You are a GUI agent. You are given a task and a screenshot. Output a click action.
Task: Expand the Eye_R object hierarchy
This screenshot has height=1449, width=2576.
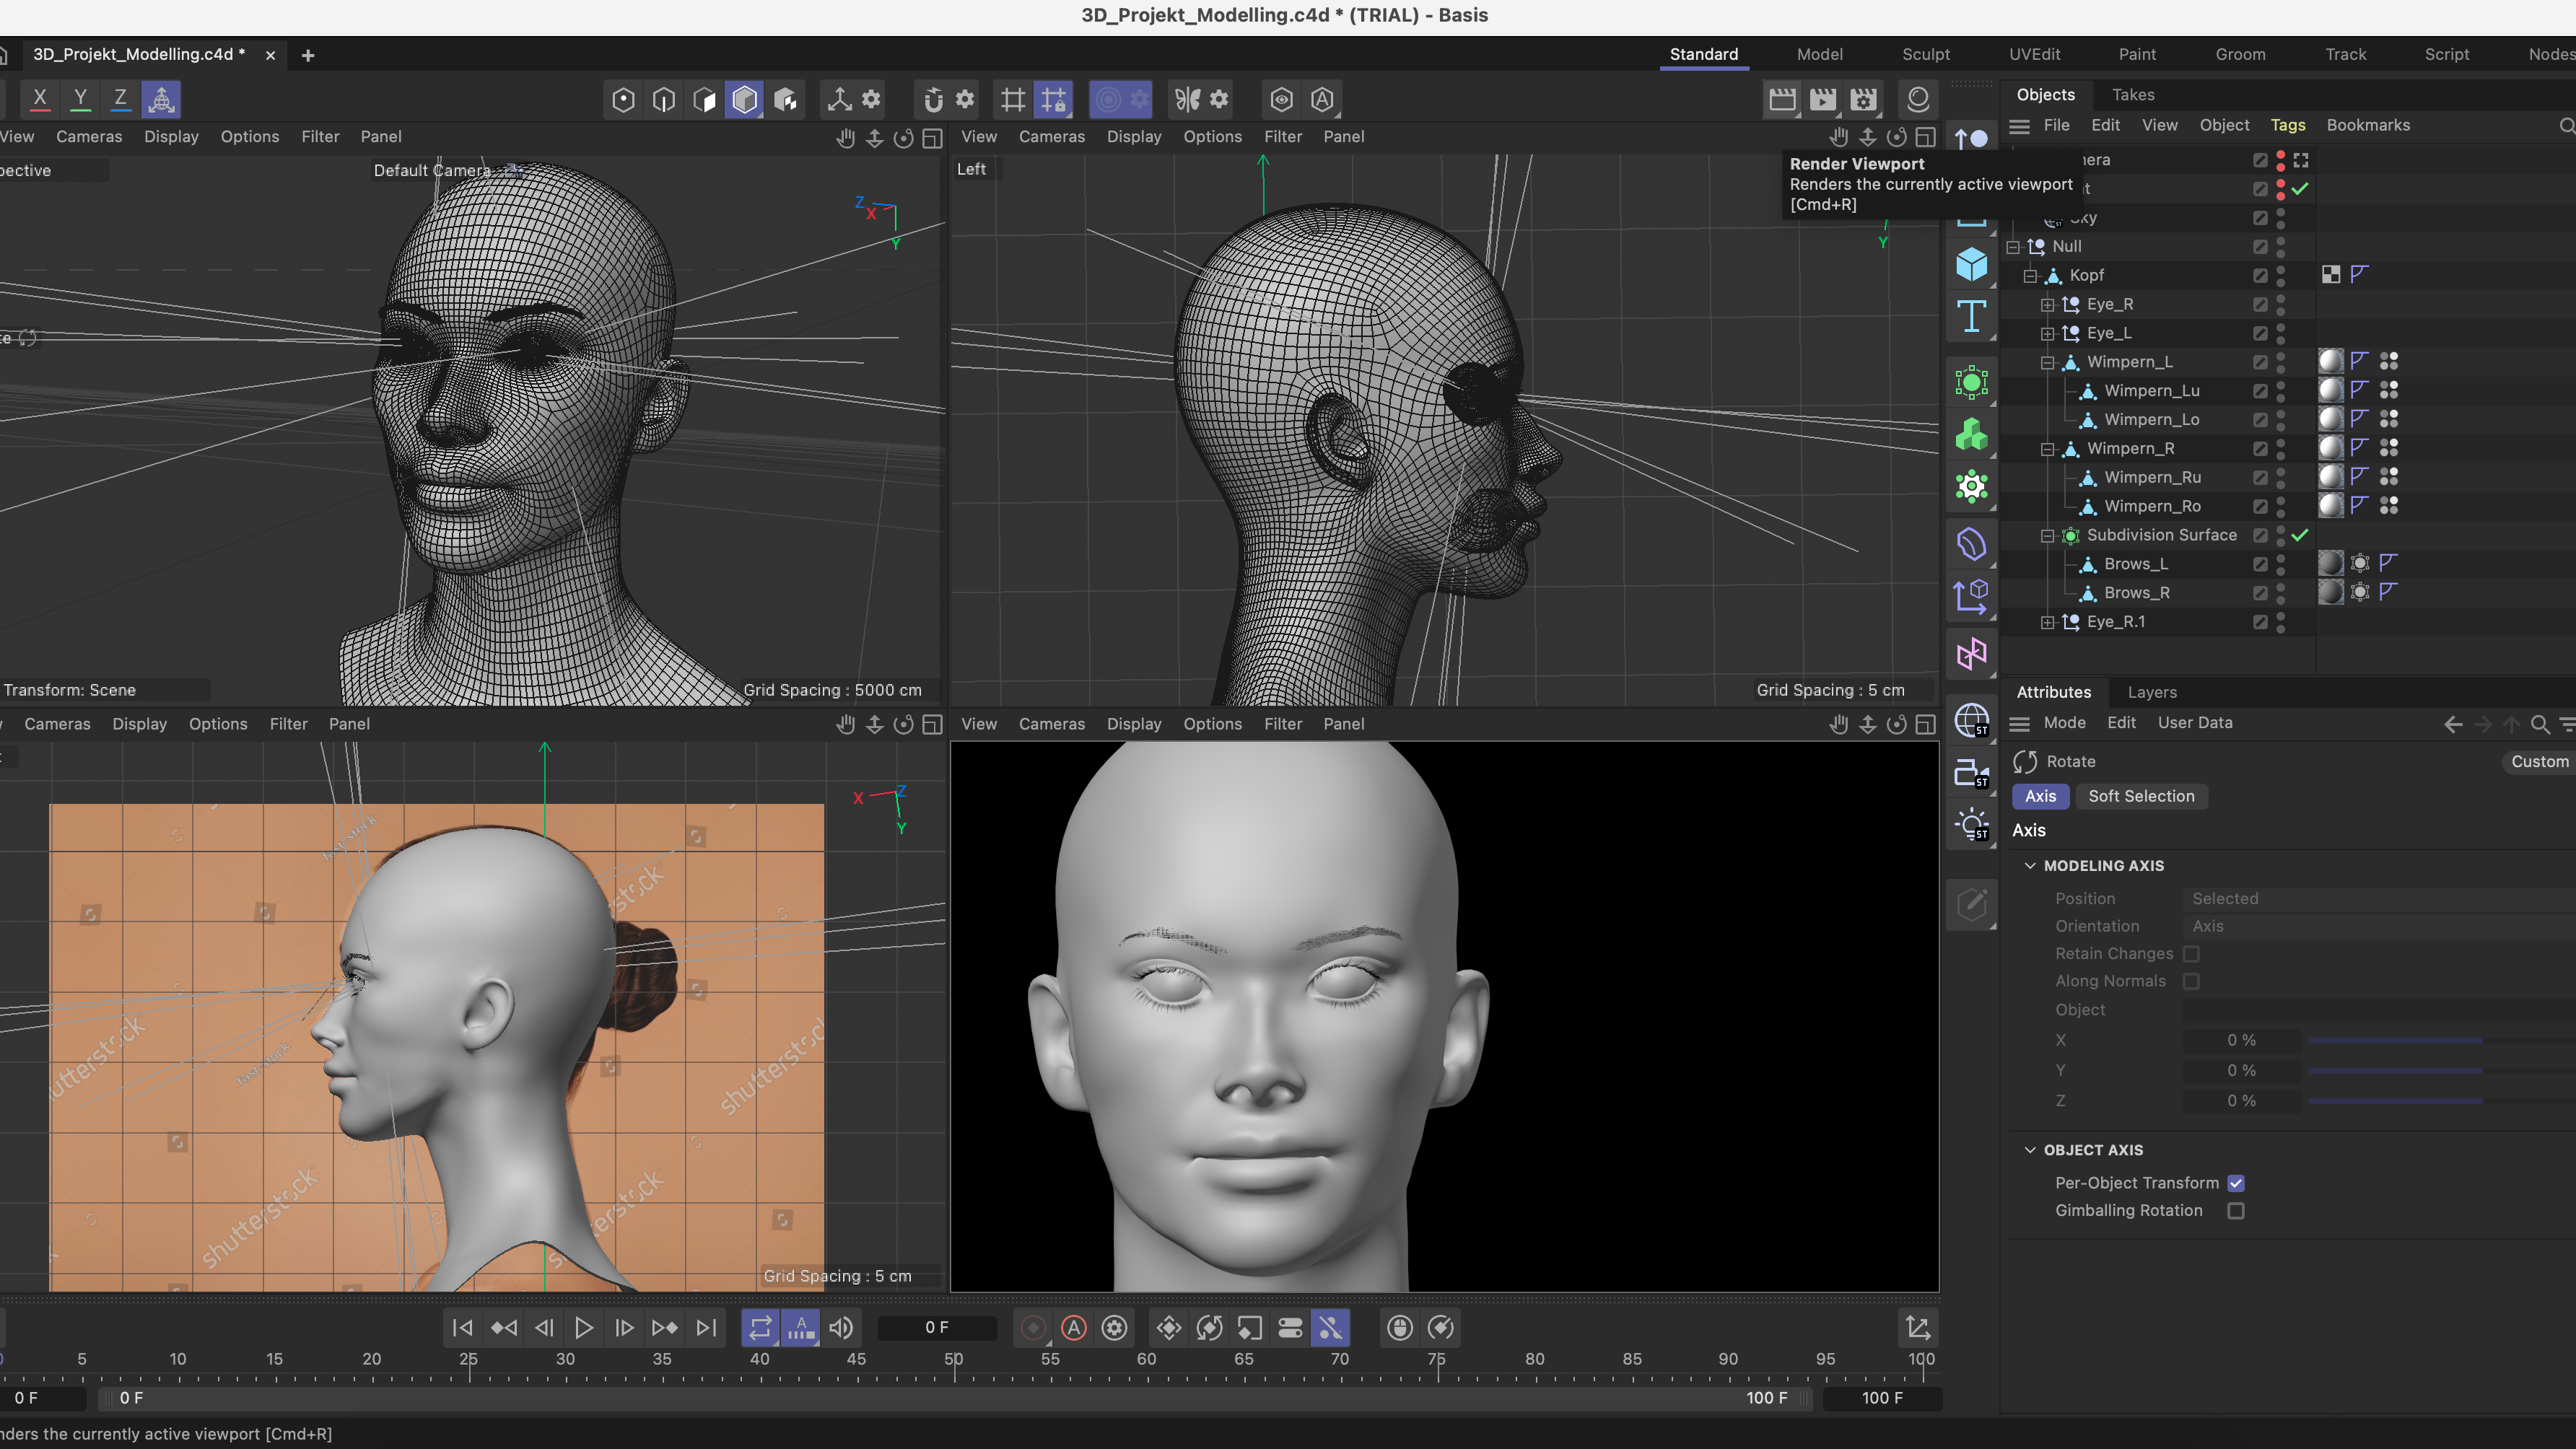[2047, 305]
